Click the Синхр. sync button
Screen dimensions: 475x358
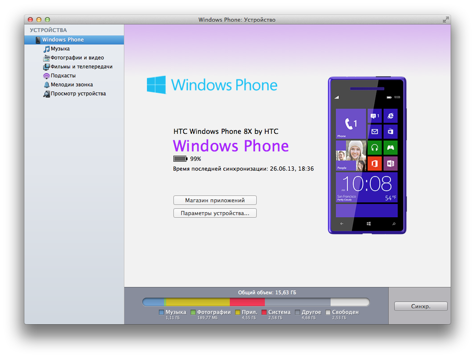coord(421,306)
